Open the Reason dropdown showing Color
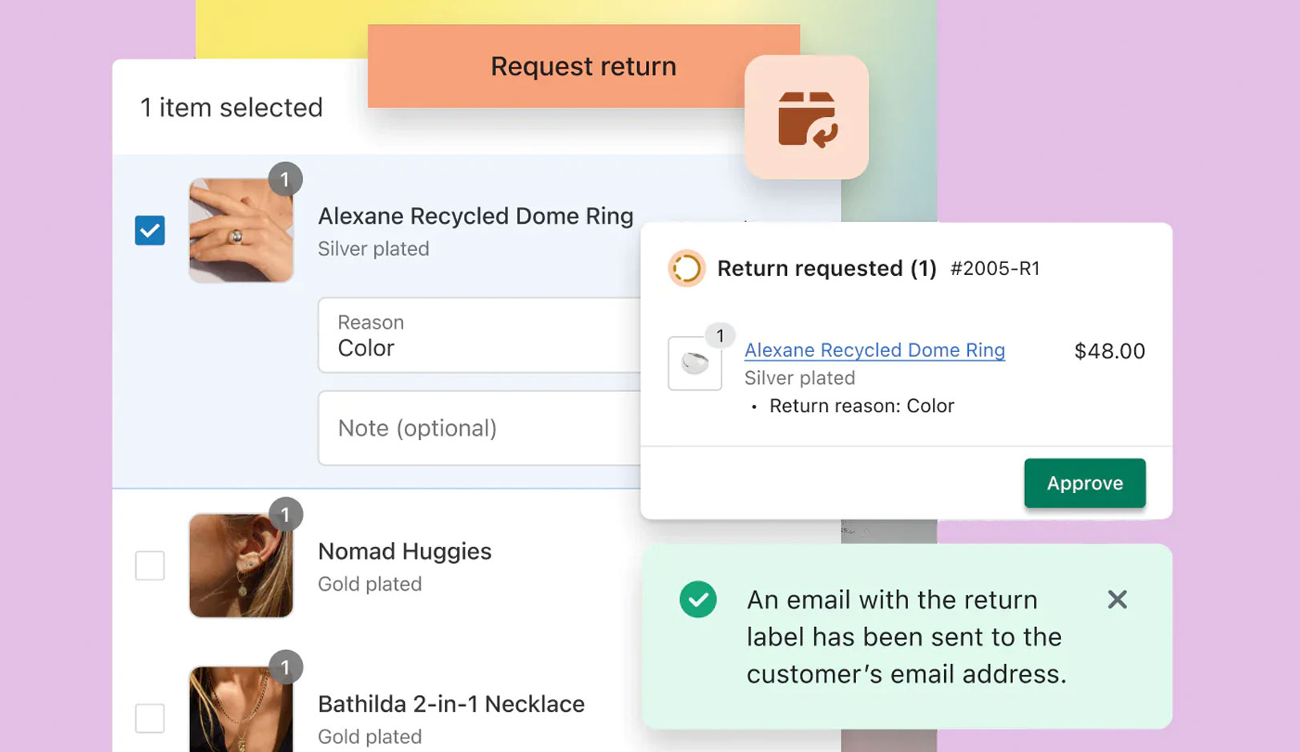Screen dimensions: 1300x752 (479, 335)
